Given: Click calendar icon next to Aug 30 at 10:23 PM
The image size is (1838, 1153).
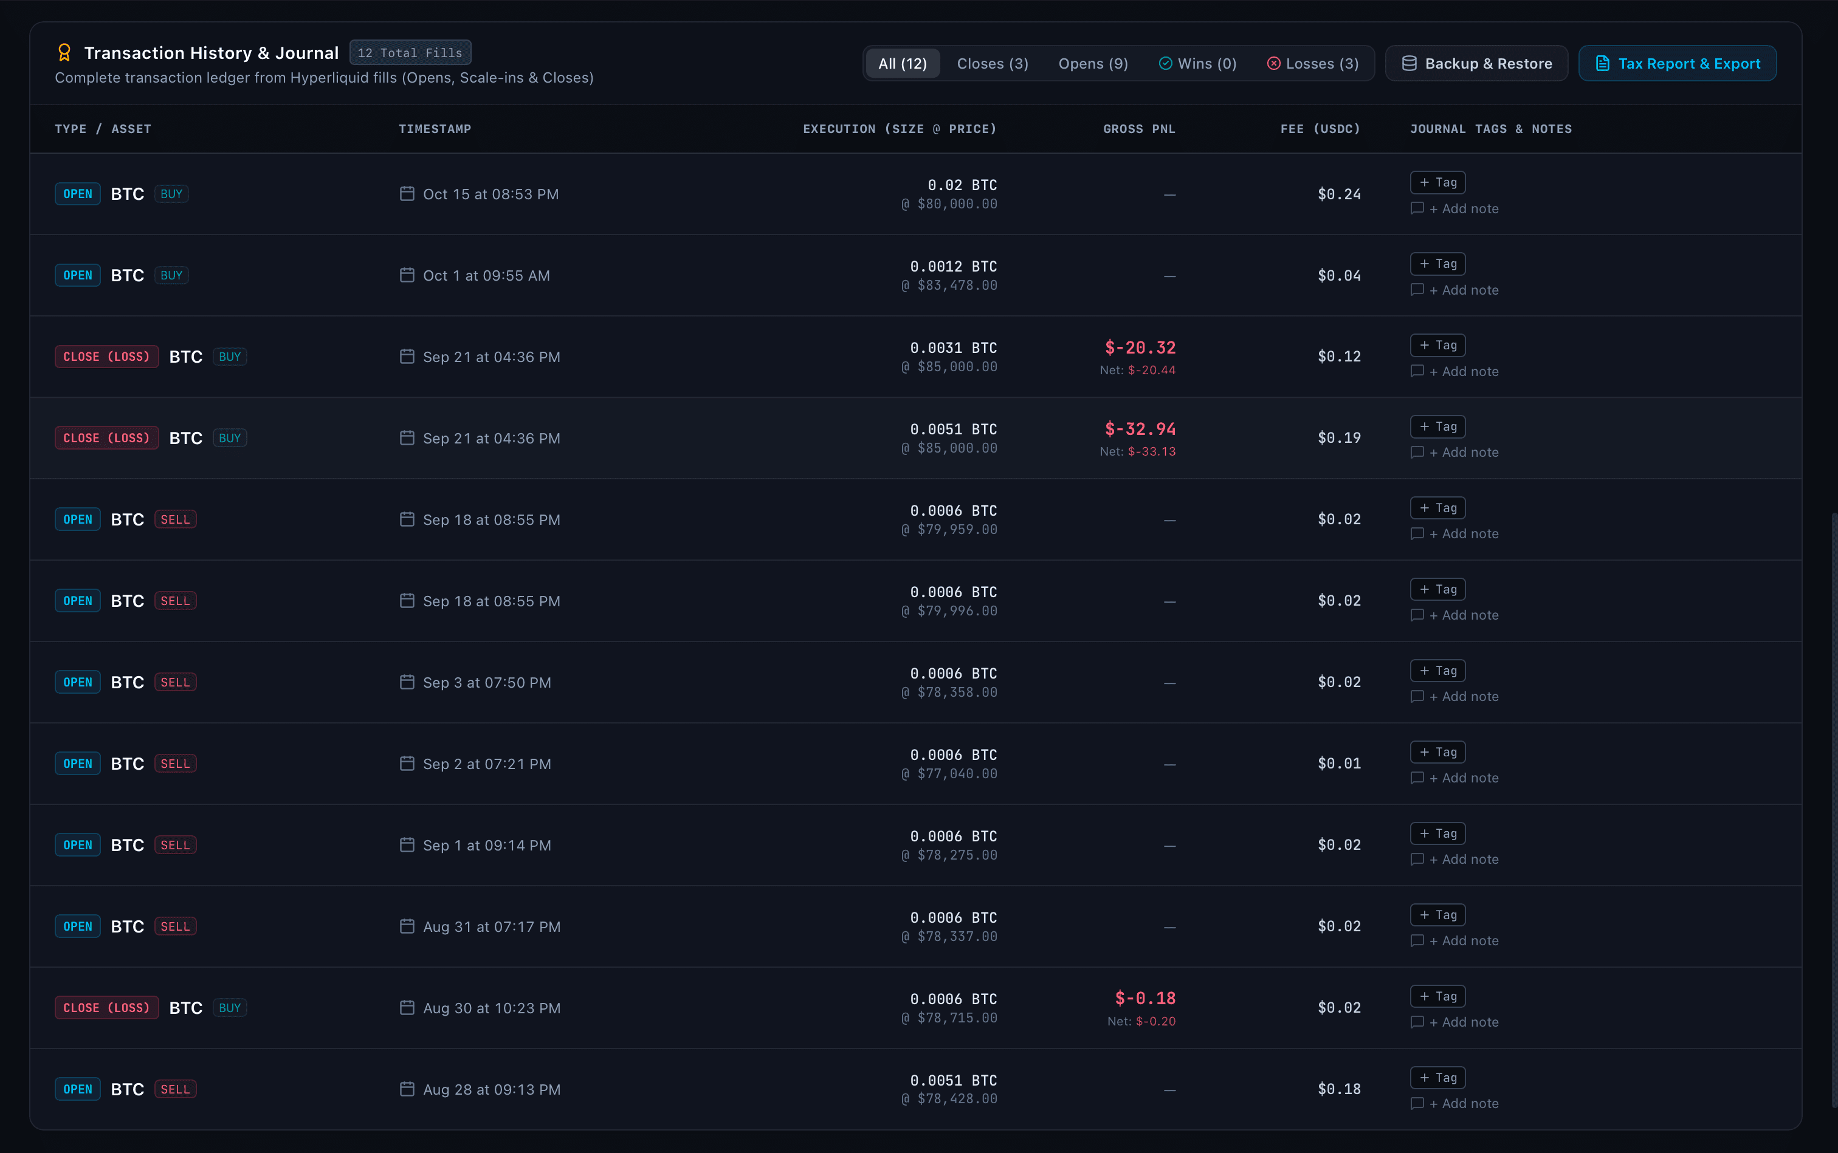Looking at the screenshot, I should point(407,1007).
